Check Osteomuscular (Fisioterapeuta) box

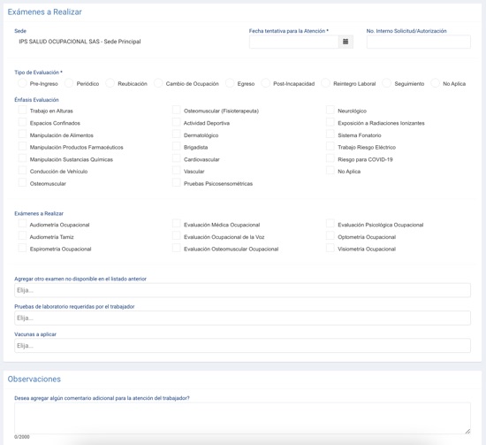coord(177,110)
